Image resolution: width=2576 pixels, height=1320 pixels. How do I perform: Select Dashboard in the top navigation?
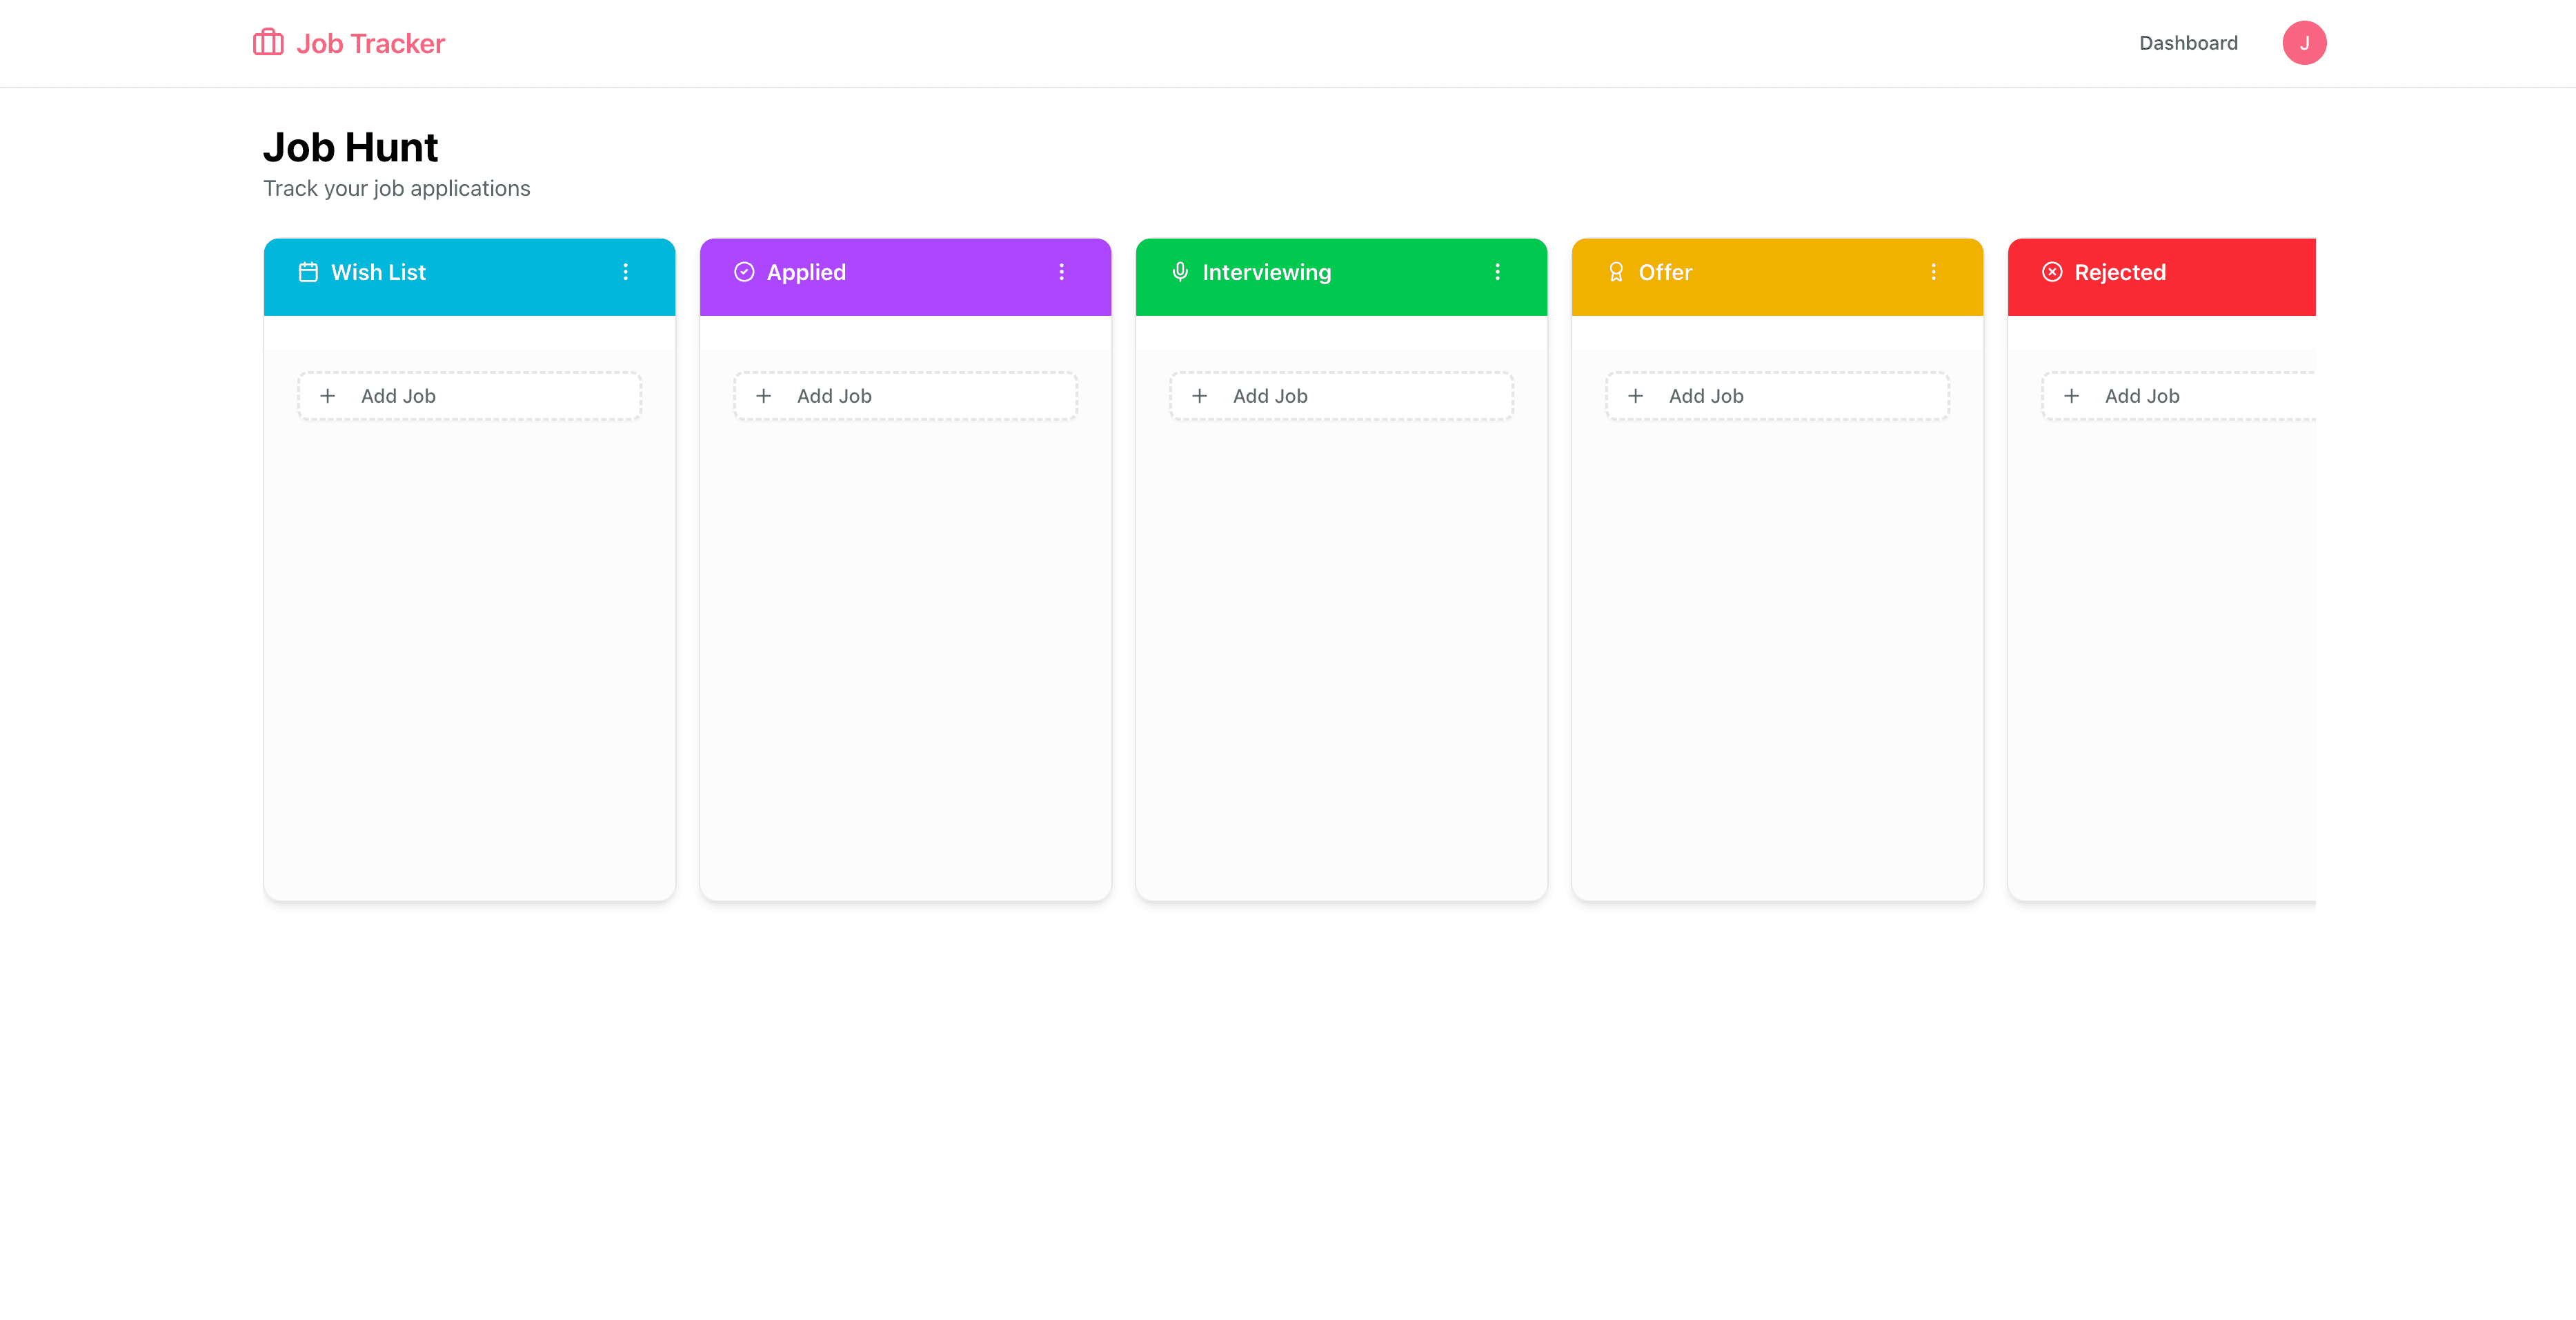click(2189, 43)
